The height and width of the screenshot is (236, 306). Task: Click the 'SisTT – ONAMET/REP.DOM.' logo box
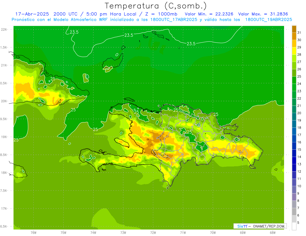click(260, 226)
